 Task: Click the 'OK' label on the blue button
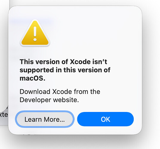click(x=105, y=119)
